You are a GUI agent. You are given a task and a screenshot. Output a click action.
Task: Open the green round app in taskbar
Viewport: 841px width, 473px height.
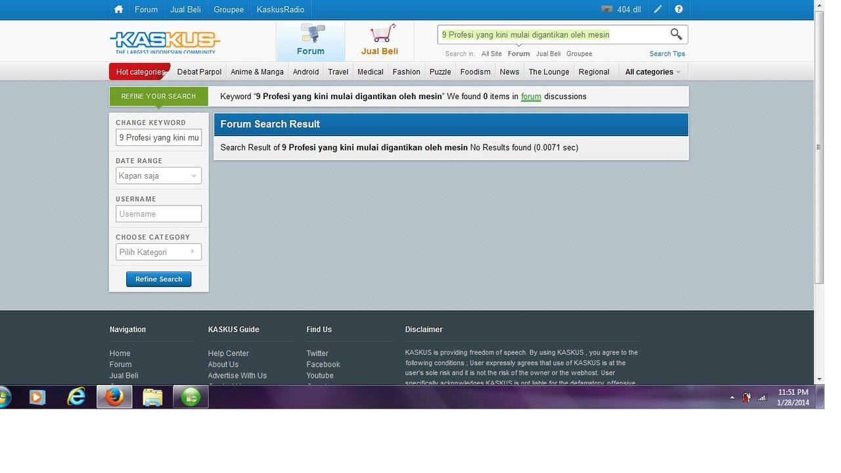(191, 397)
